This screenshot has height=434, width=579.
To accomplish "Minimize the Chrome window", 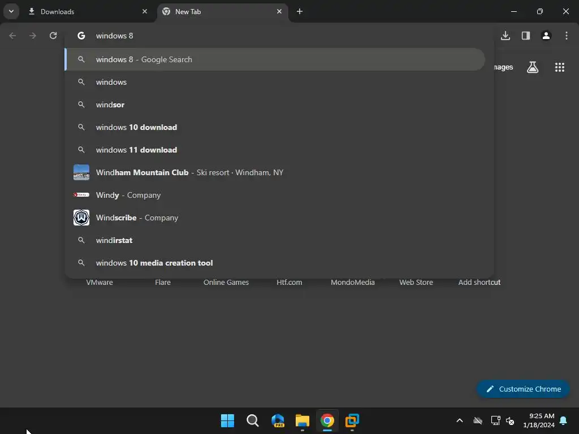I will (x=513, y=11).
